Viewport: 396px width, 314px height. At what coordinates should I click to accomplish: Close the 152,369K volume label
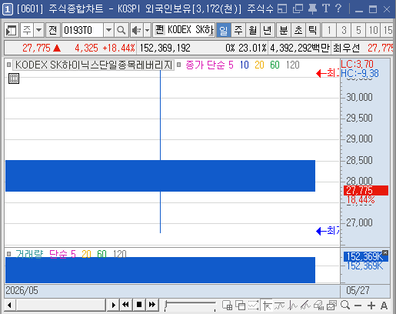[385, 252]
